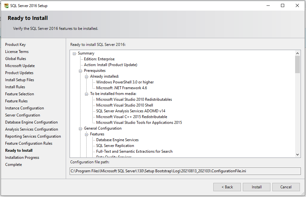
Task: Select Windows PowerShell 3.0 or higher item
Action: (125, 82)
